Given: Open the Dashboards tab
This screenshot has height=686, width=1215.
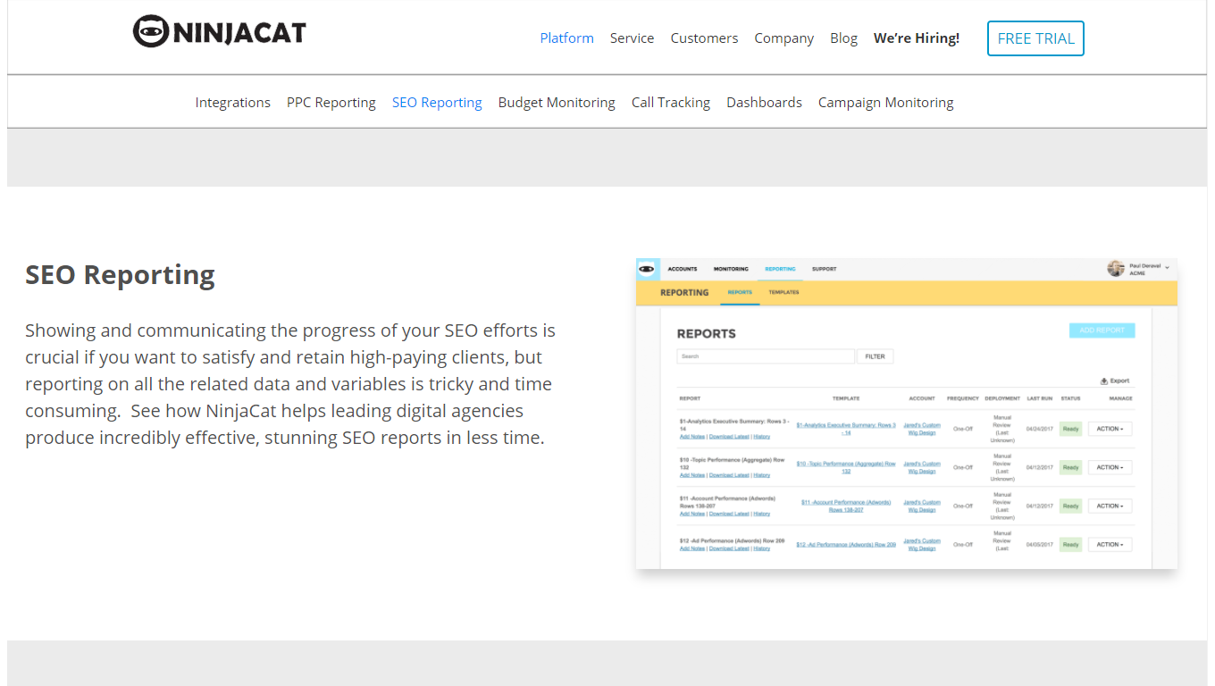Looking at the screenshot, I should (764, 103).
